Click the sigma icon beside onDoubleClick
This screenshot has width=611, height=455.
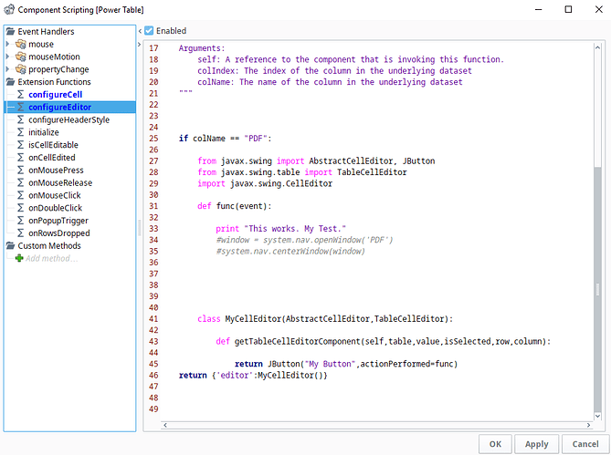click(x=21, y=208)
